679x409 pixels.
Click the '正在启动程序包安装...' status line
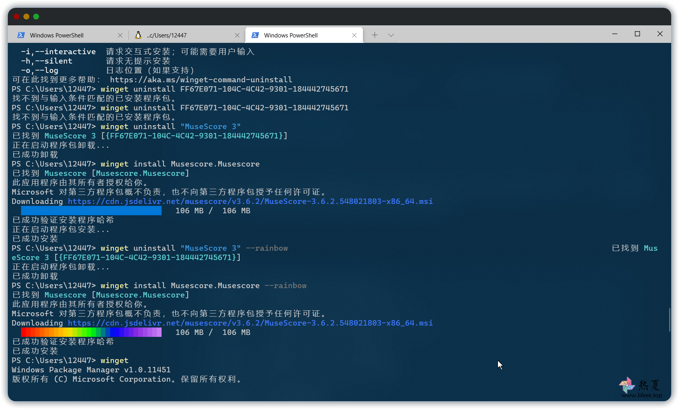click(x=61, y=230)
